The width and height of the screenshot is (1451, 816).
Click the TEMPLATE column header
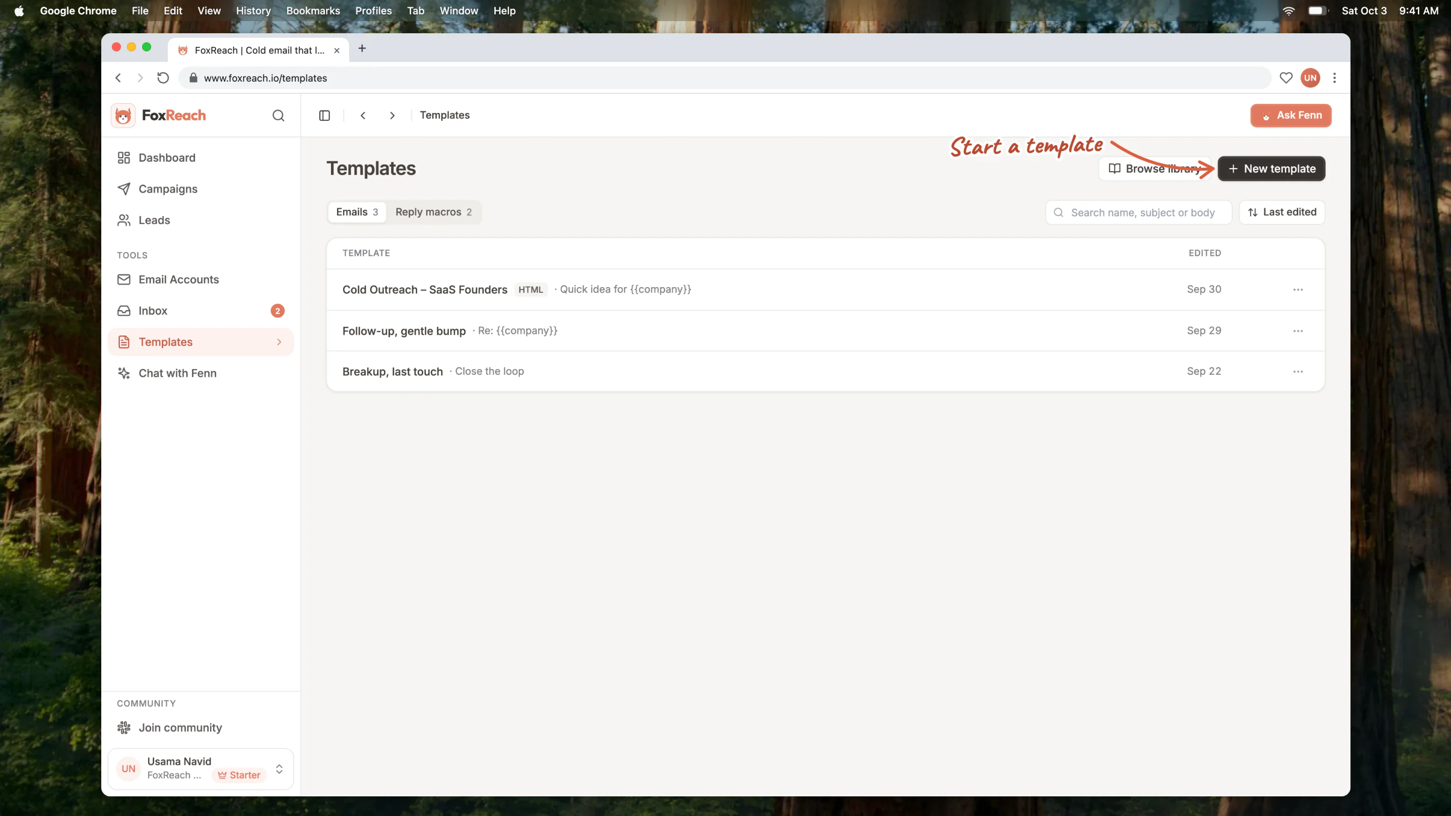366,253
